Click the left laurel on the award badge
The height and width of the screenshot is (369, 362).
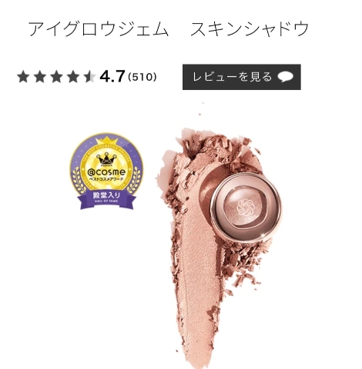[78, 180]
